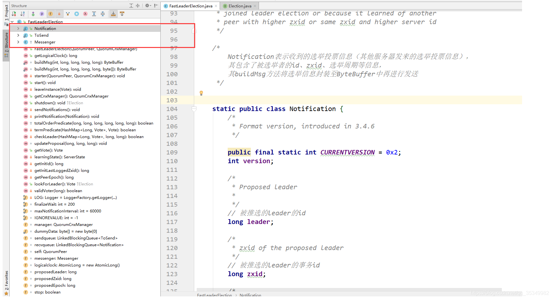Viewport: 552px width, 299px height.
Task: Expand the Notification class node
Action: tap(18, 29)
